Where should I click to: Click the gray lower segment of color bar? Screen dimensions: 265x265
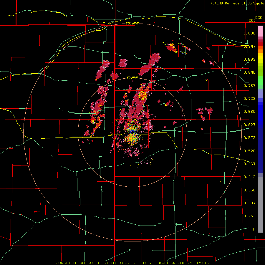click(260, 205)
